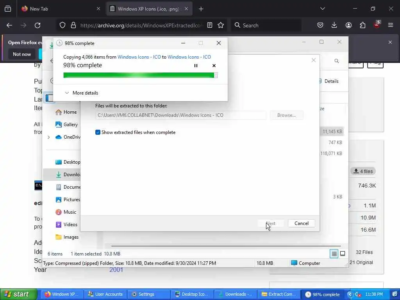Open Music folder in sidebar
Screen dimensions: 400x300
click(x=66, y=212)
